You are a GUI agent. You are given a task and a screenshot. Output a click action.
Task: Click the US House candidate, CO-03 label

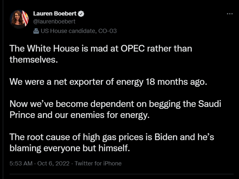pyautogui.click(x=79, y=31)
